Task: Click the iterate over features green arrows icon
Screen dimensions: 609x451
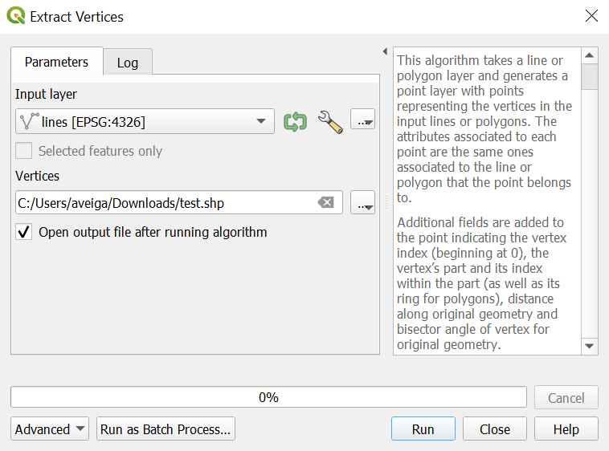Action: pos(295,122)
